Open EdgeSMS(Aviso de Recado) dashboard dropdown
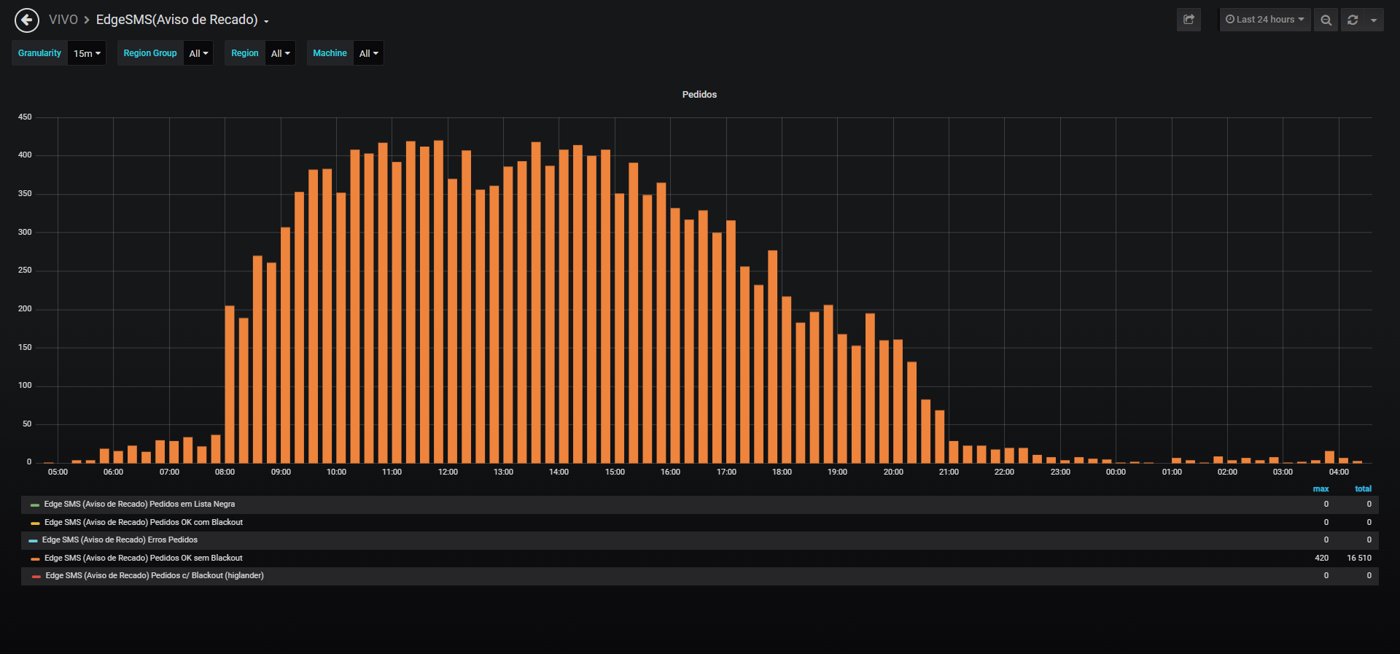This screenshot has height=654, width=1400. (182, 20)
